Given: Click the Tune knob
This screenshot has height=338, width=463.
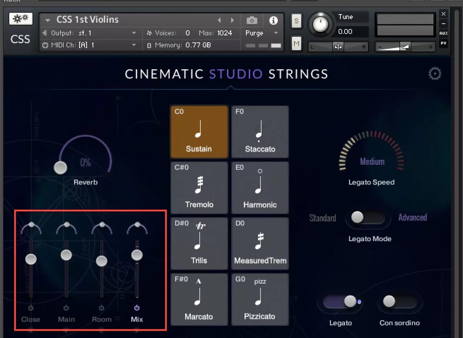Looking at the screenshot, I should coord(321,24).
